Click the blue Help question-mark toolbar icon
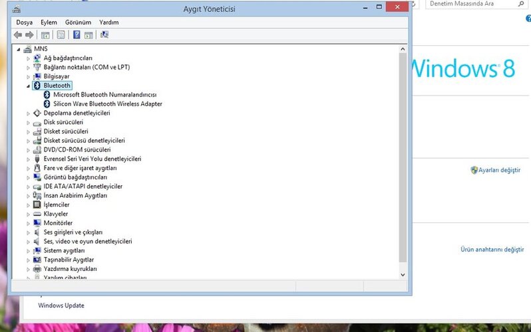The height and width of the screenshot is (332, 531). tap(77, 35)
